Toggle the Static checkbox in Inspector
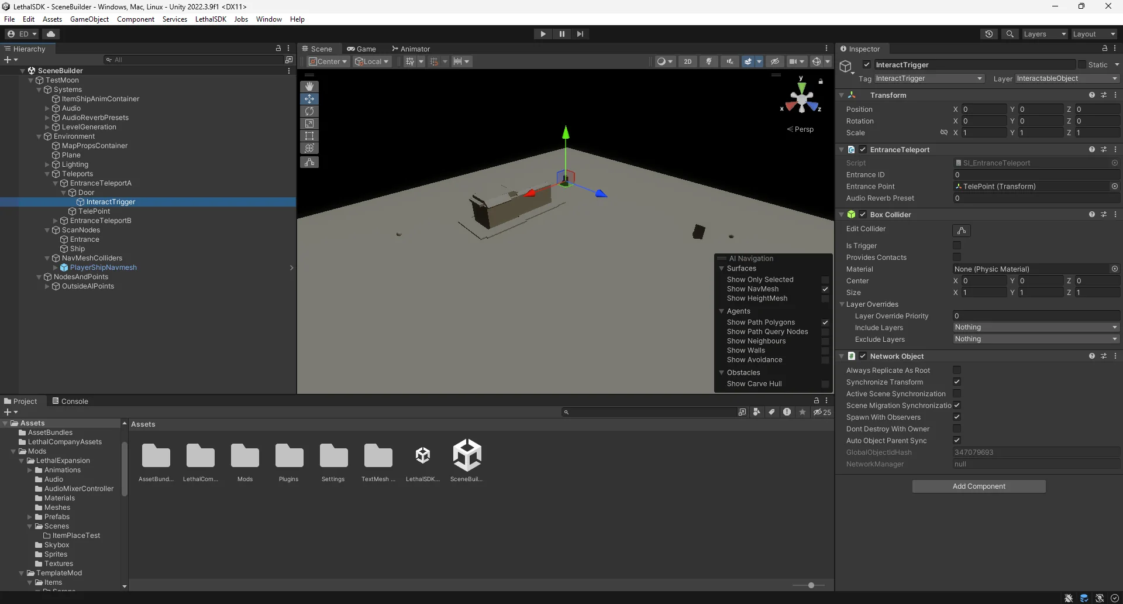Viewport: 1123px width, 604px height. (x=1082, y=65)
